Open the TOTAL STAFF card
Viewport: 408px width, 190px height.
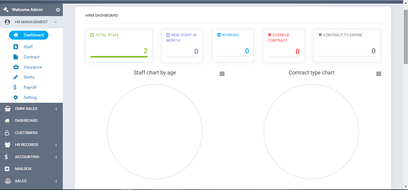[119, 45]
